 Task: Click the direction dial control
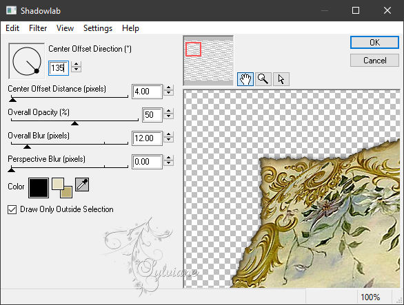(26, 61)
